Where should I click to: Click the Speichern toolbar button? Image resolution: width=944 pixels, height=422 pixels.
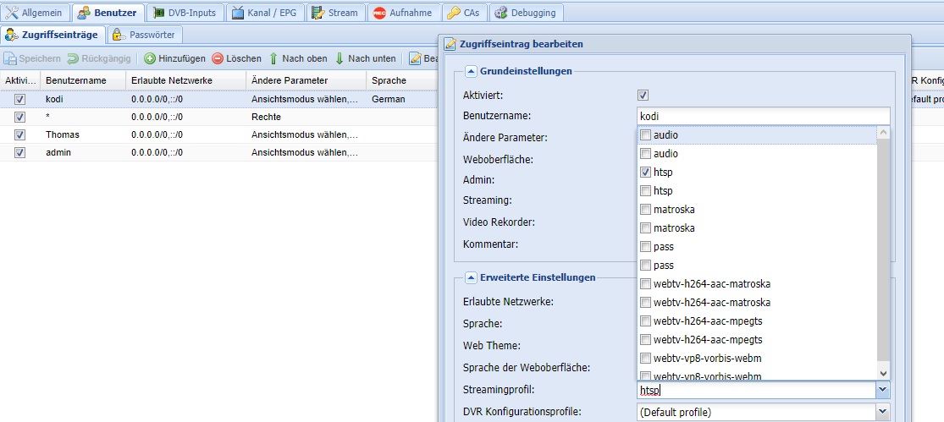32,58
